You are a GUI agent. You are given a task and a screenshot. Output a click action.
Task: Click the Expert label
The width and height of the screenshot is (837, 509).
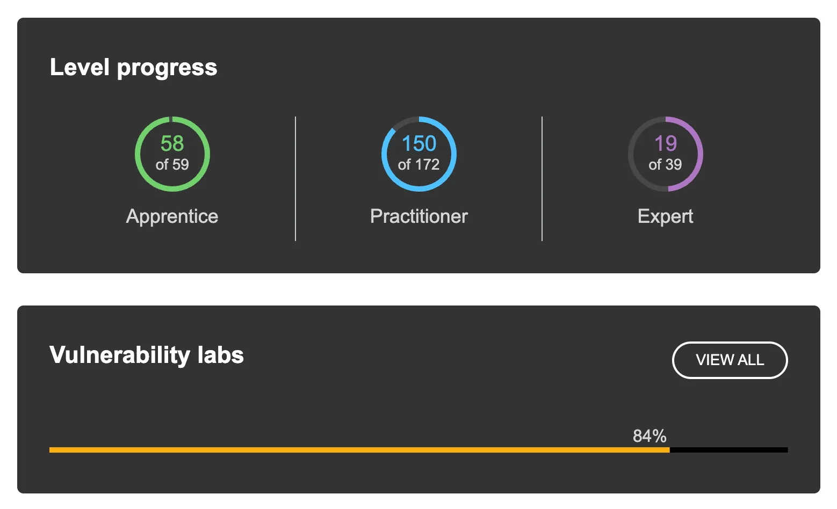click(665, 216)
